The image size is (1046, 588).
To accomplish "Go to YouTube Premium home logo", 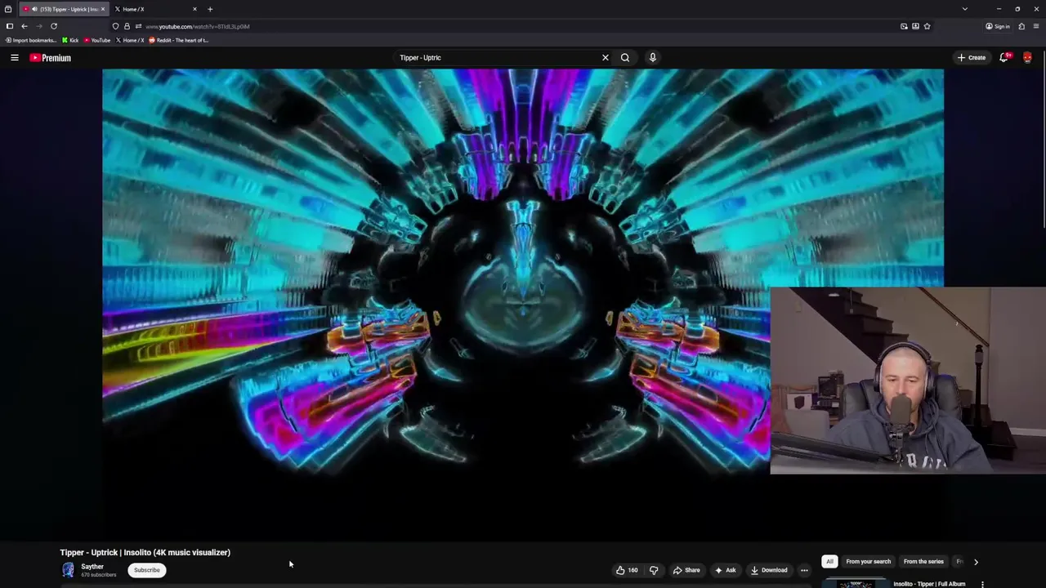I will click(51, 58).
